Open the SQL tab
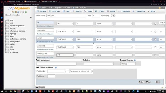 click(66, 11)
